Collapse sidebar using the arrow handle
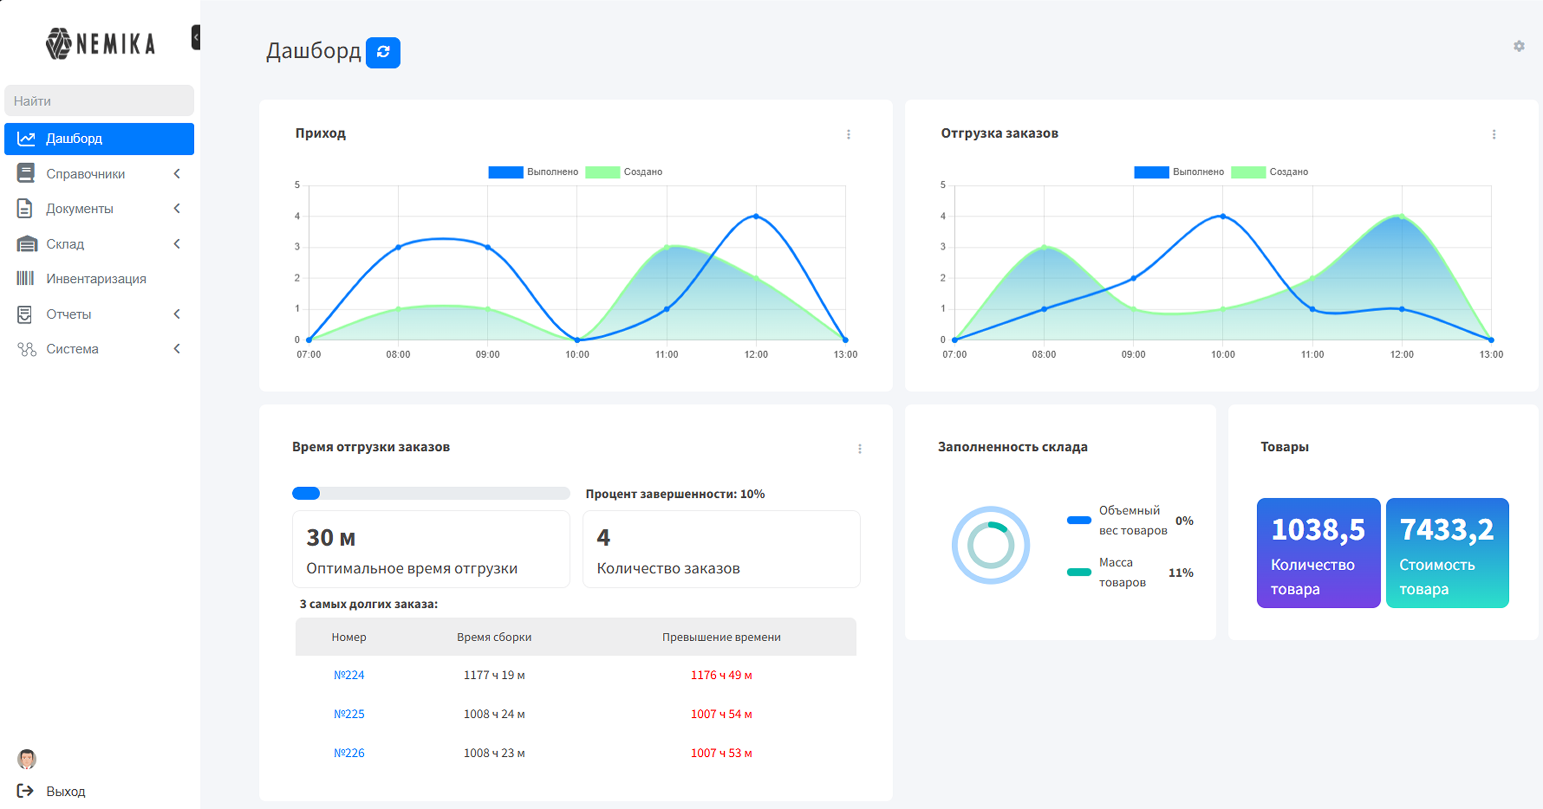This screenshot has width=1543, height=809. click(196, 37)
